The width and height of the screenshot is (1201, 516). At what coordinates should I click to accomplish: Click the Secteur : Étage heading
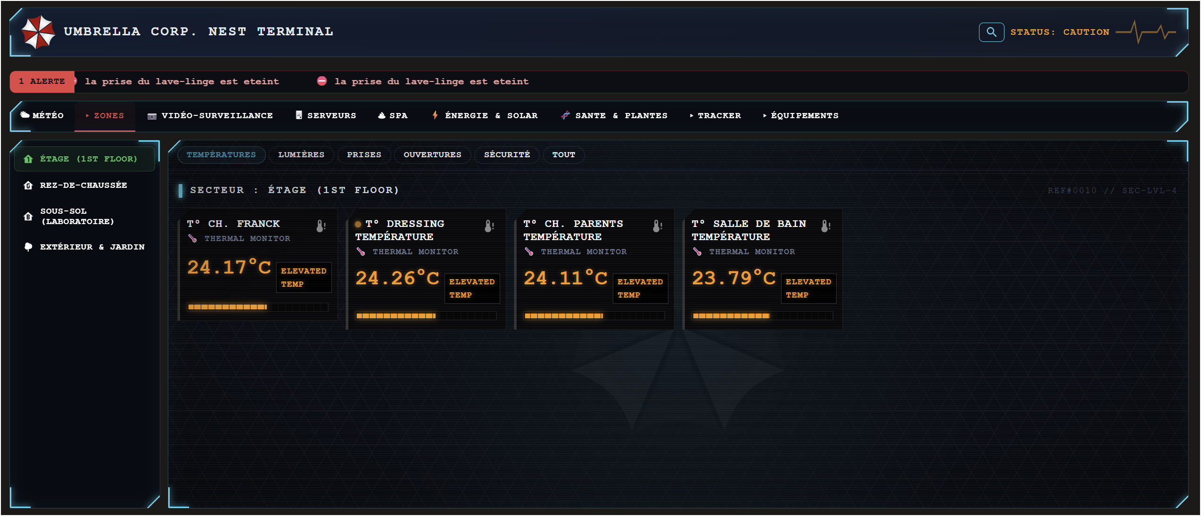point(294,190)
